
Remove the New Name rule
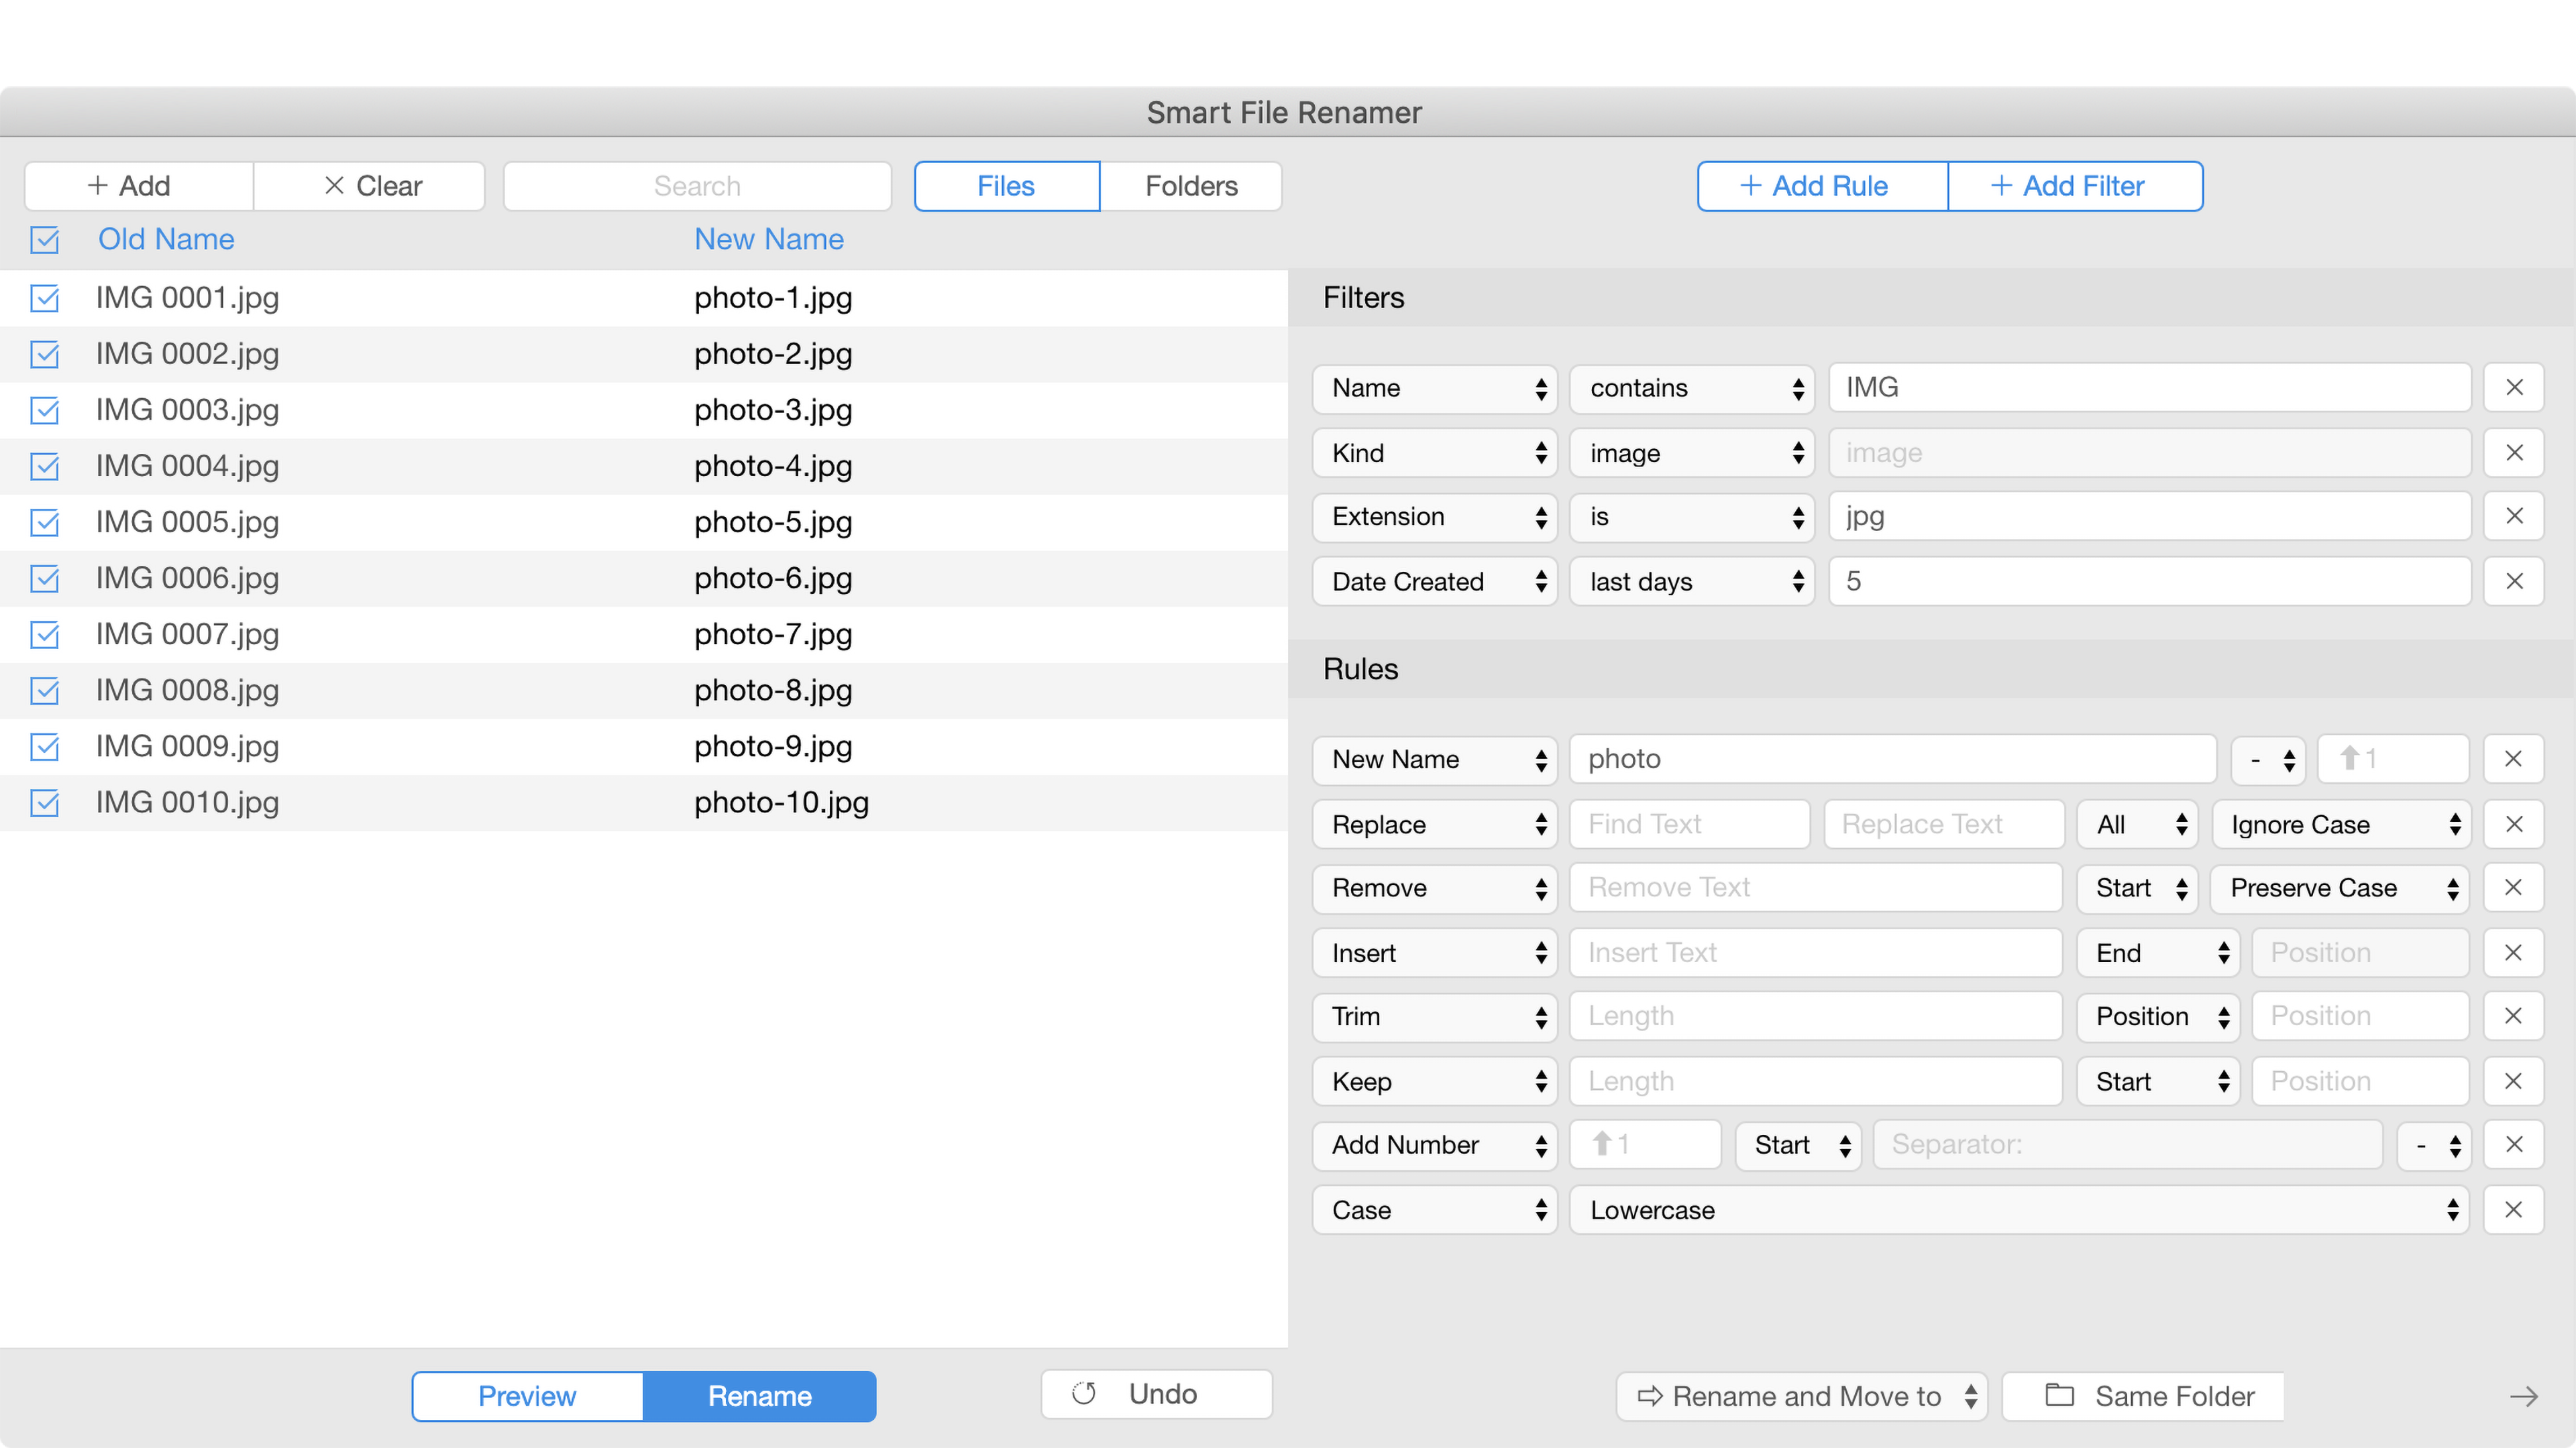point(2513,758)
